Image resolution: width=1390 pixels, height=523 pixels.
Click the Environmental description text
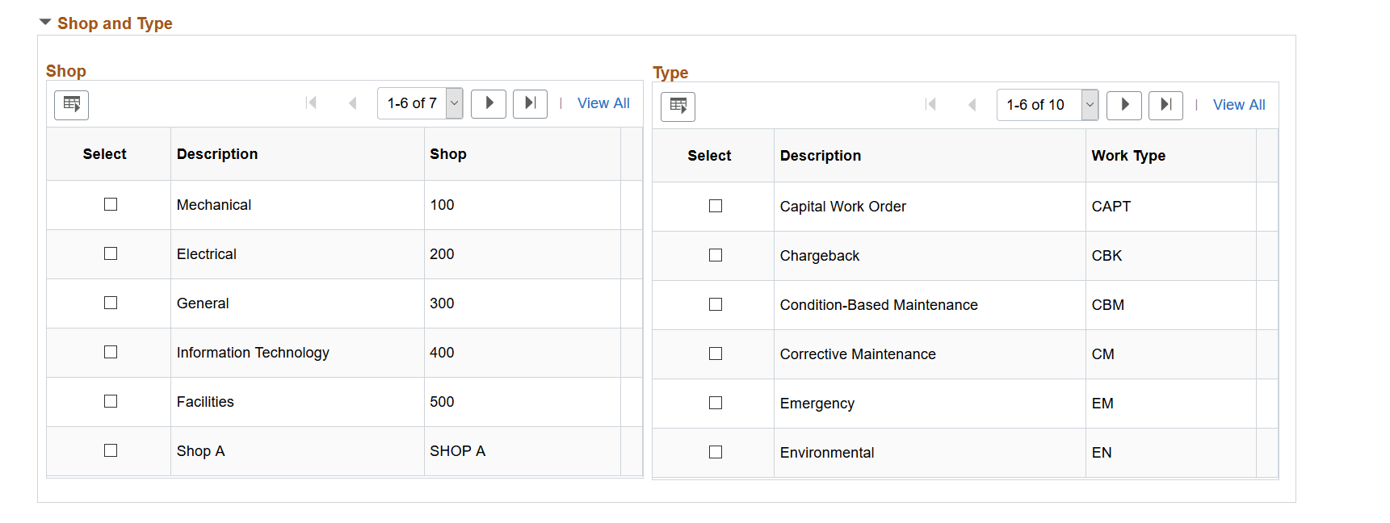[827, 453]
